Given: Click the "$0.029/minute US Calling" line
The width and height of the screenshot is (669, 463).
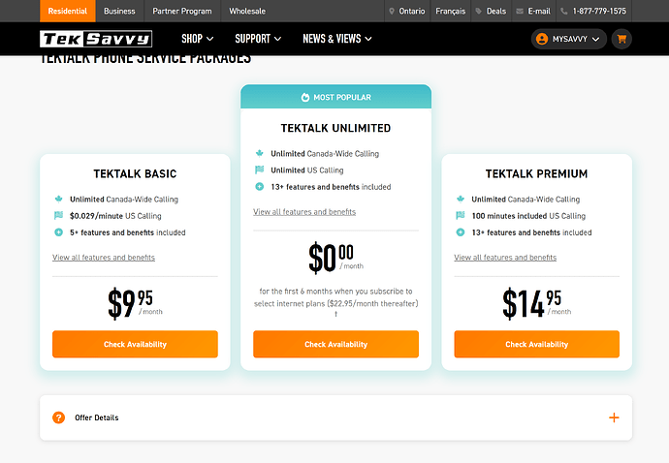Looking at the screenshot, I should click(115, 216).
